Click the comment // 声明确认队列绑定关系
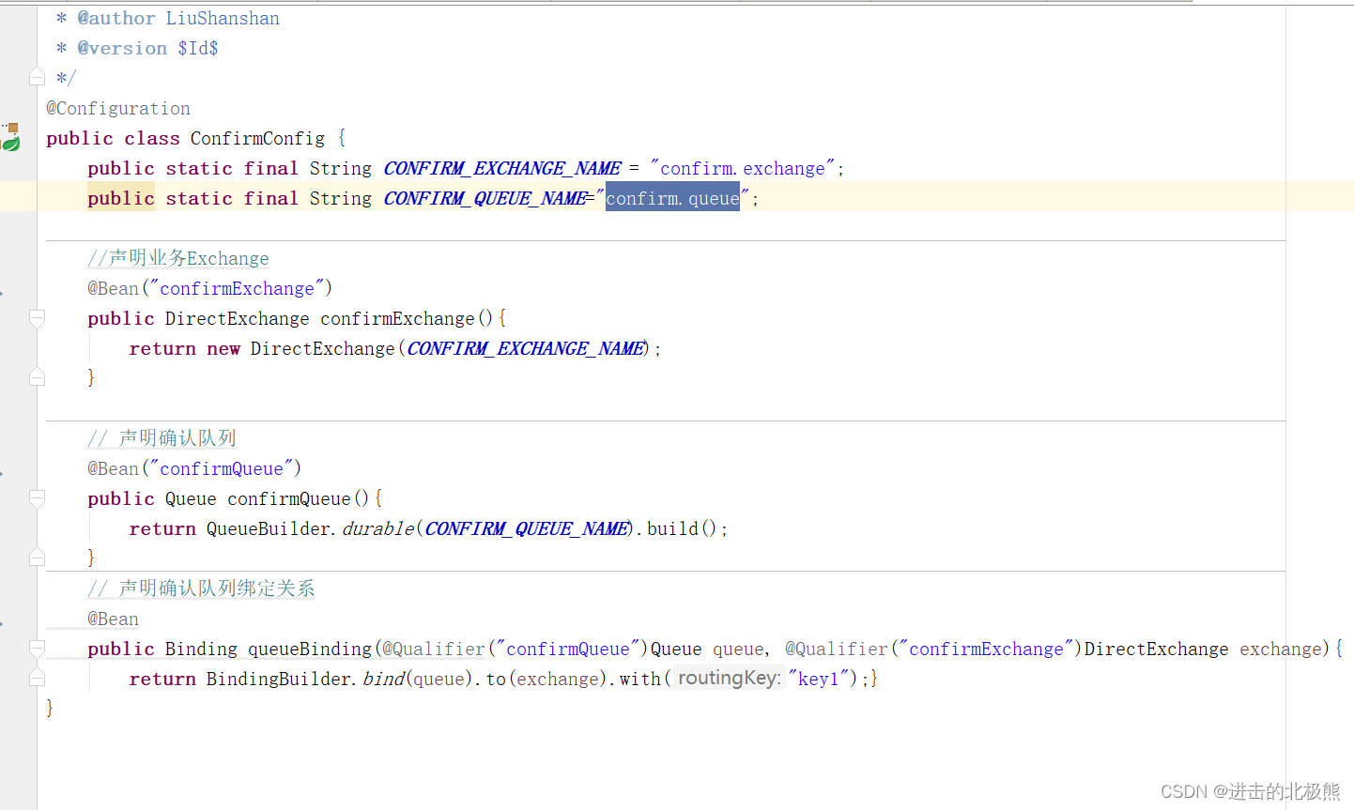Image resolution: width=1354 pixels, height=810 pixels. coord(201,588)
